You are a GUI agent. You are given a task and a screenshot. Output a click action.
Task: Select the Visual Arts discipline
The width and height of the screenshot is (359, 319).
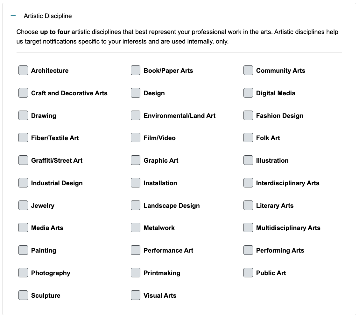135,295
